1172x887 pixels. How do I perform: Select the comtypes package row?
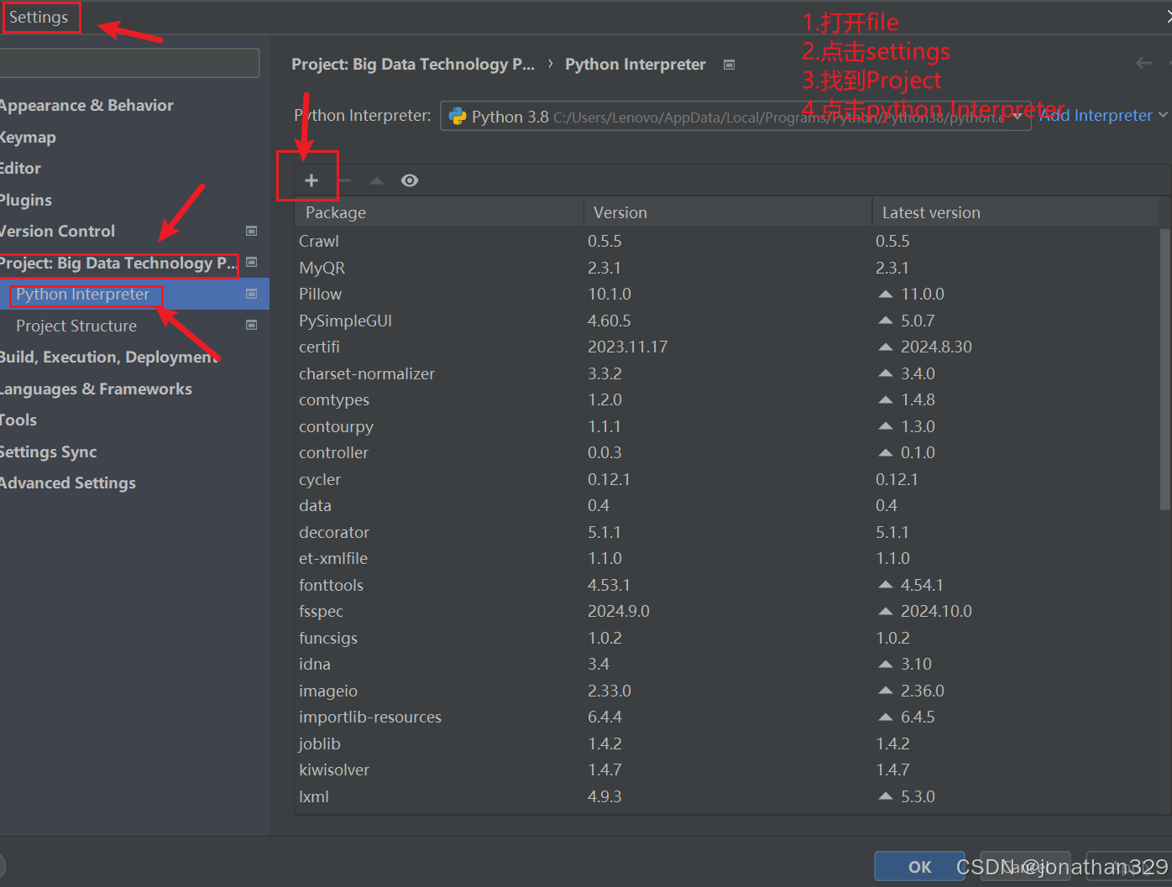727,399
